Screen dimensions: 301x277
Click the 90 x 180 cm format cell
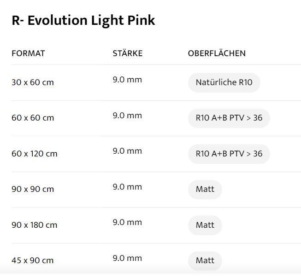tap(35, 225)
